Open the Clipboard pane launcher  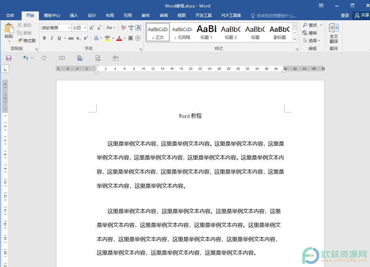click(x=37, y=49)
